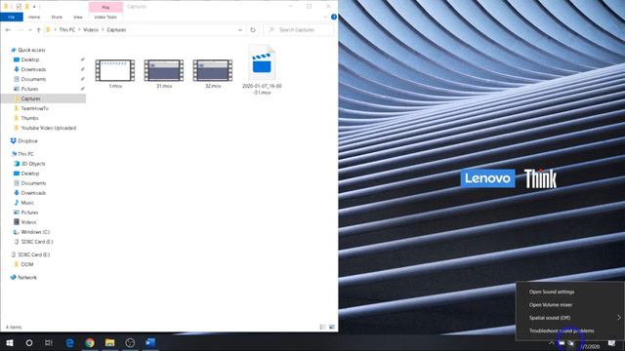Open Youtube Video Uploaded folder

48,128
